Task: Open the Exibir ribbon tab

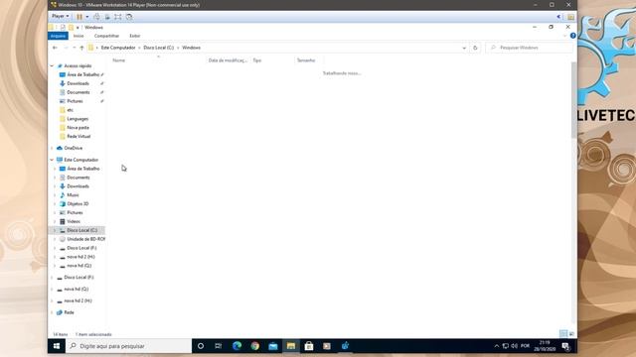Action: pos(135,36)
